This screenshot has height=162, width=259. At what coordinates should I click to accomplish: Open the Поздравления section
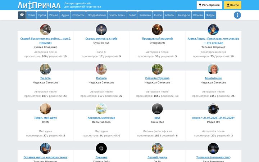[x=97, y=15]
